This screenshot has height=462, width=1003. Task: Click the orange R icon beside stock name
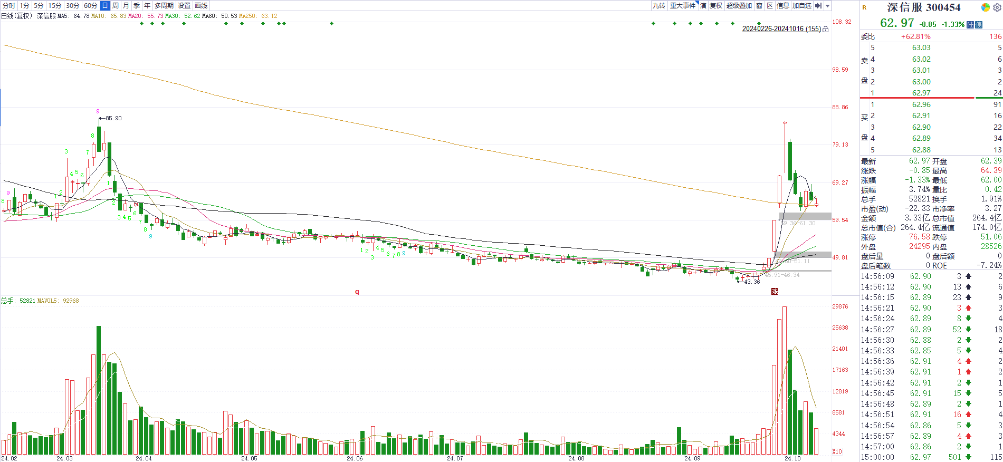point(865,7)
